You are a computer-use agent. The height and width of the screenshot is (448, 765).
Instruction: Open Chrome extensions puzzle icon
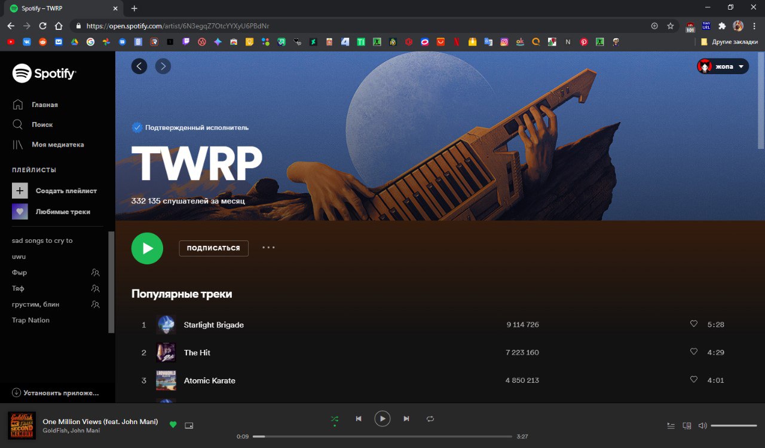click(x=722, y=26)
